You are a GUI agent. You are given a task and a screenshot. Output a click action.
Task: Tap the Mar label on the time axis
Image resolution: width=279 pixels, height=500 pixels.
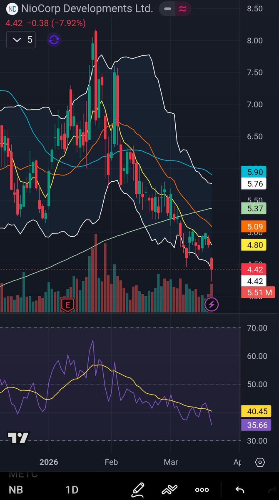171,462
